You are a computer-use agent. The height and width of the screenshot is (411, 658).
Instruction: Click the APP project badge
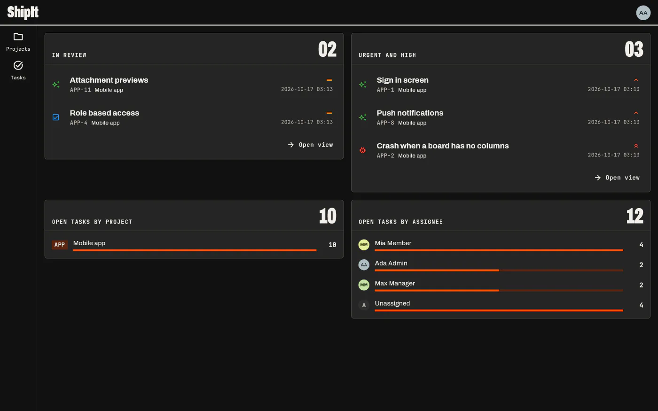point(60,245)
